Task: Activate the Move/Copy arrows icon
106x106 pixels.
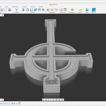Action: [x=43, y=10]
